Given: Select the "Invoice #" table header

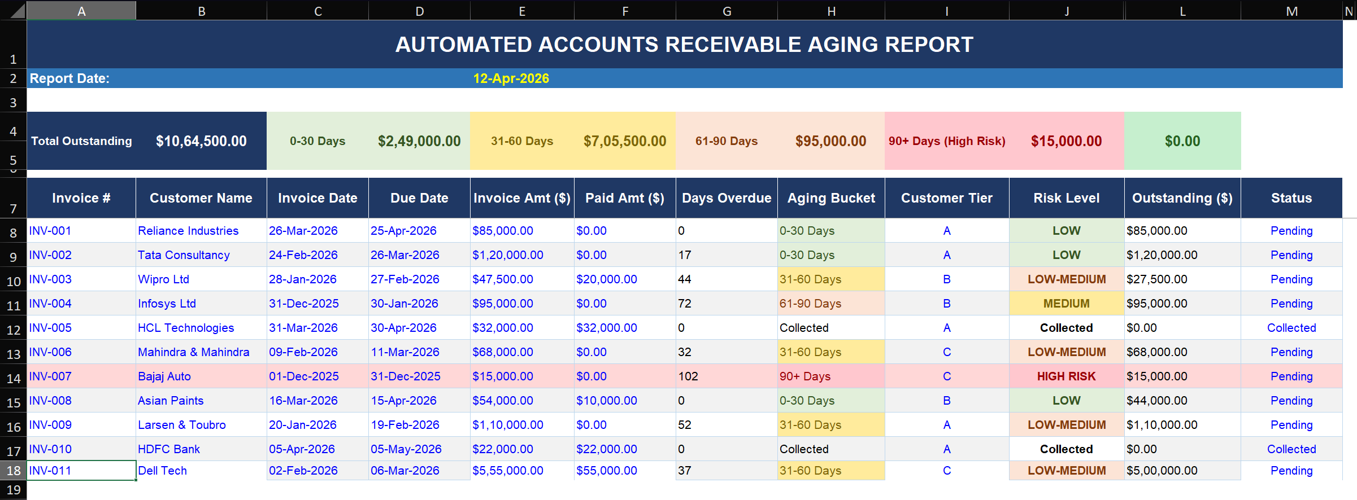Looking at the screenshot, I should [81, 198].
